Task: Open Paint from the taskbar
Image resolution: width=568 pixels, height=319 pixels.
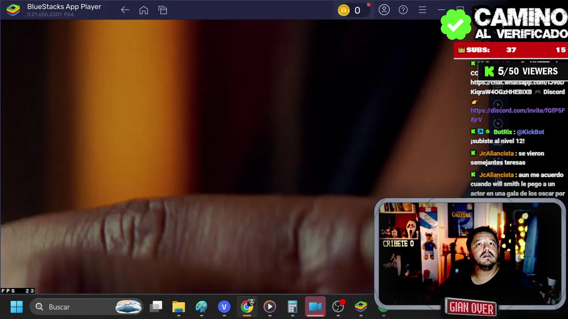Action: pyautogui.click(x=201, y=307)
